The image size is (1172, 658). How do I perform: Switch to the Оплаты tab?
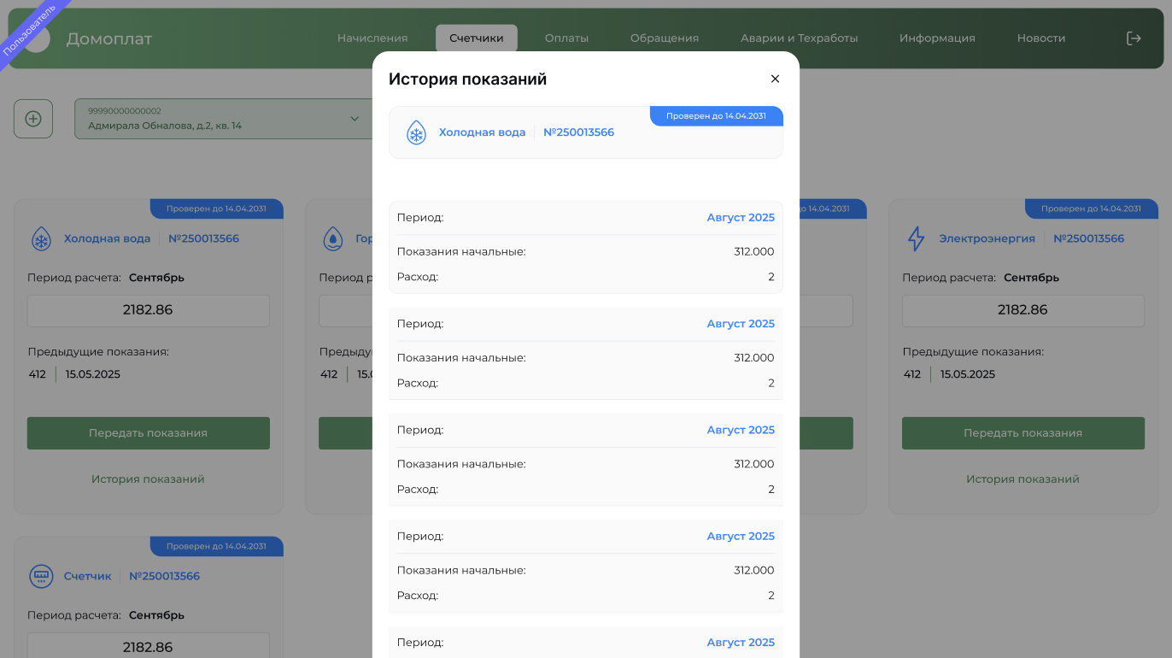pos(566,38)
